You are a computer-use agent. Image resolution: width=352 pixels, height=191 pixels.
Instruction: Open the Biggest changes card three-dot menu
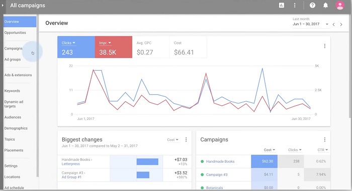tap(186, 140)
